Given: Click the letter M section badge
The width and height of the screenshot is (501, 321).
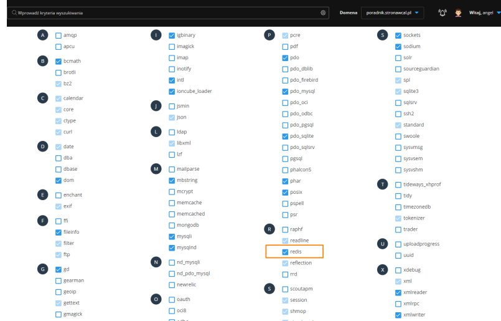Looking at the screenshot, I should [x=157, y=168].
